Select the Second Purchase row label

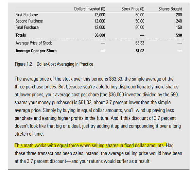pos(29,21)
